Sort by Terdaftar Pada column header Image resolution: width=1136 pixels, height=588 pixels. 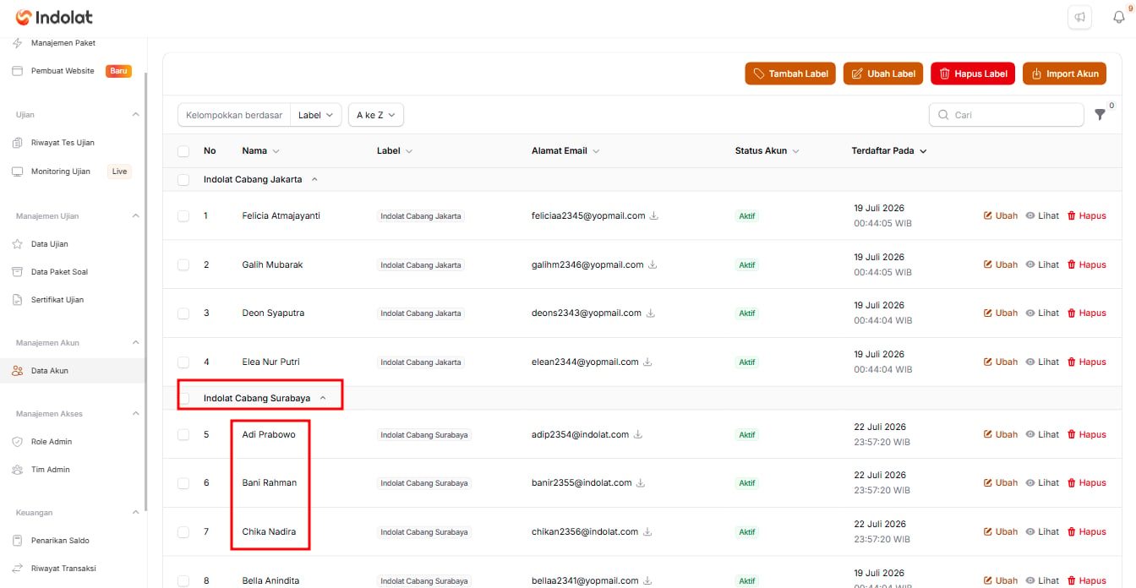point(889,151)
